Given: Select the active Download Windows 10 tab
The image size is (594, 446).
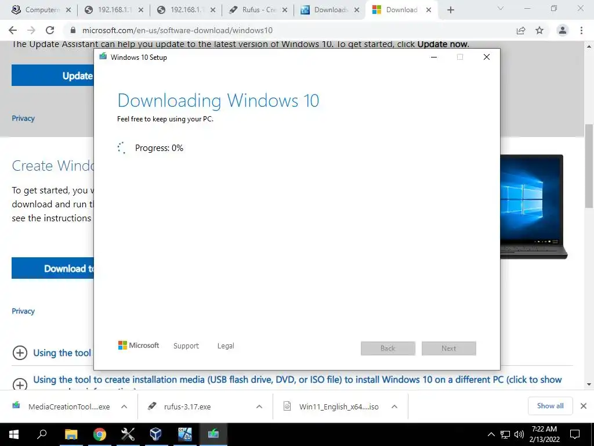Looking at the screenshot, I should [396, 10].
